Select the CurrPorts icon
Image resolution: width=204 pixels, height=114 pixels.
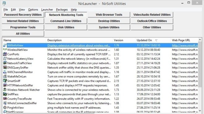click(5, 54)
